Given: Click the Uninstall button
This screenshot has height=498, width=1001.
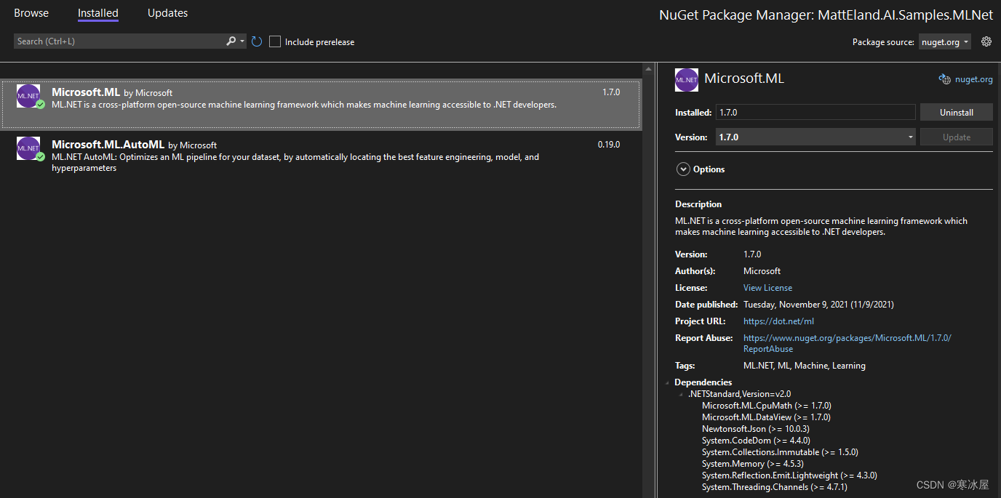Looking at the screenshot, I should click(x=957, y=113).
